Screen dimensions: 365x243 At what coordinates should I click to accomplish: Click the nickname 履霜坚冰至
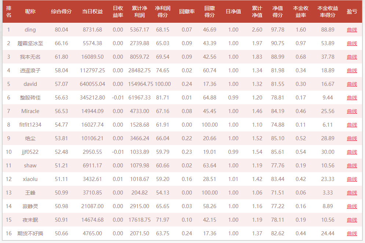(30, 43)
